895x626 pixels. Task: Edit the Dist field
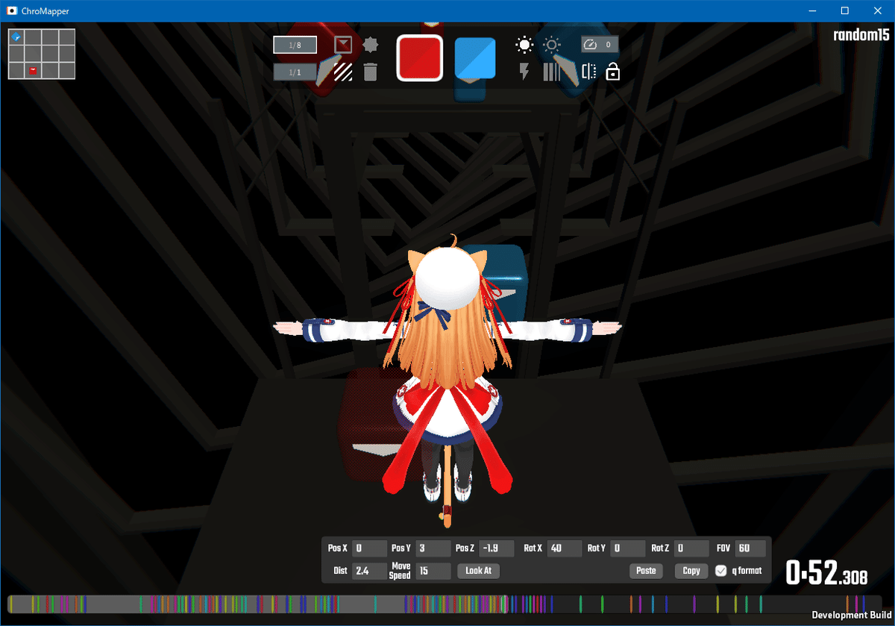point(370,571)
